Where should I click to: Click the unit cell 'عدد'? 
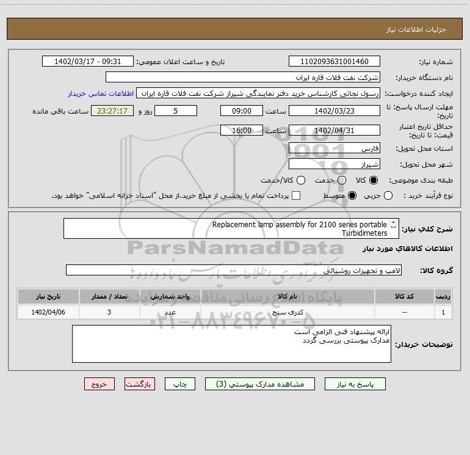[170, 312]
